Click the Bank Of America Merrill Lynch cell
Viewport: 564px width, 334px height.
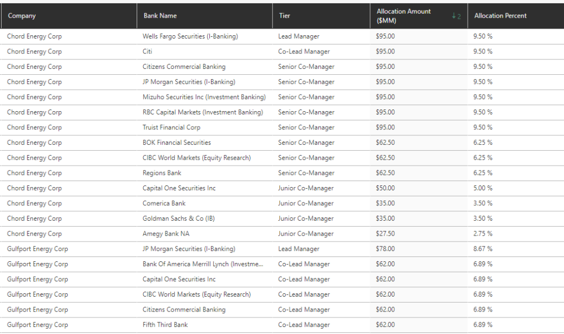pos(203,264)
